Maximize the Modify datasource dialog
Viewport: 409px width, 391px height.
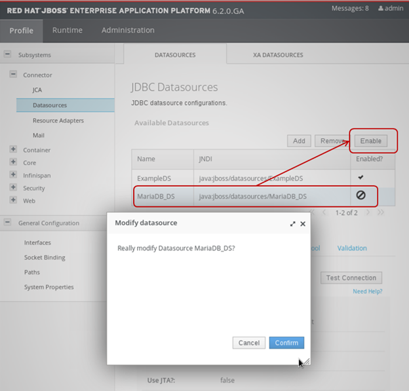pos(292,223)
